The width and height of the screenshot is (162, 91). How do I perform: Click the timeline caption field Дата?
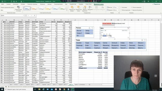[x=7, y=10]
